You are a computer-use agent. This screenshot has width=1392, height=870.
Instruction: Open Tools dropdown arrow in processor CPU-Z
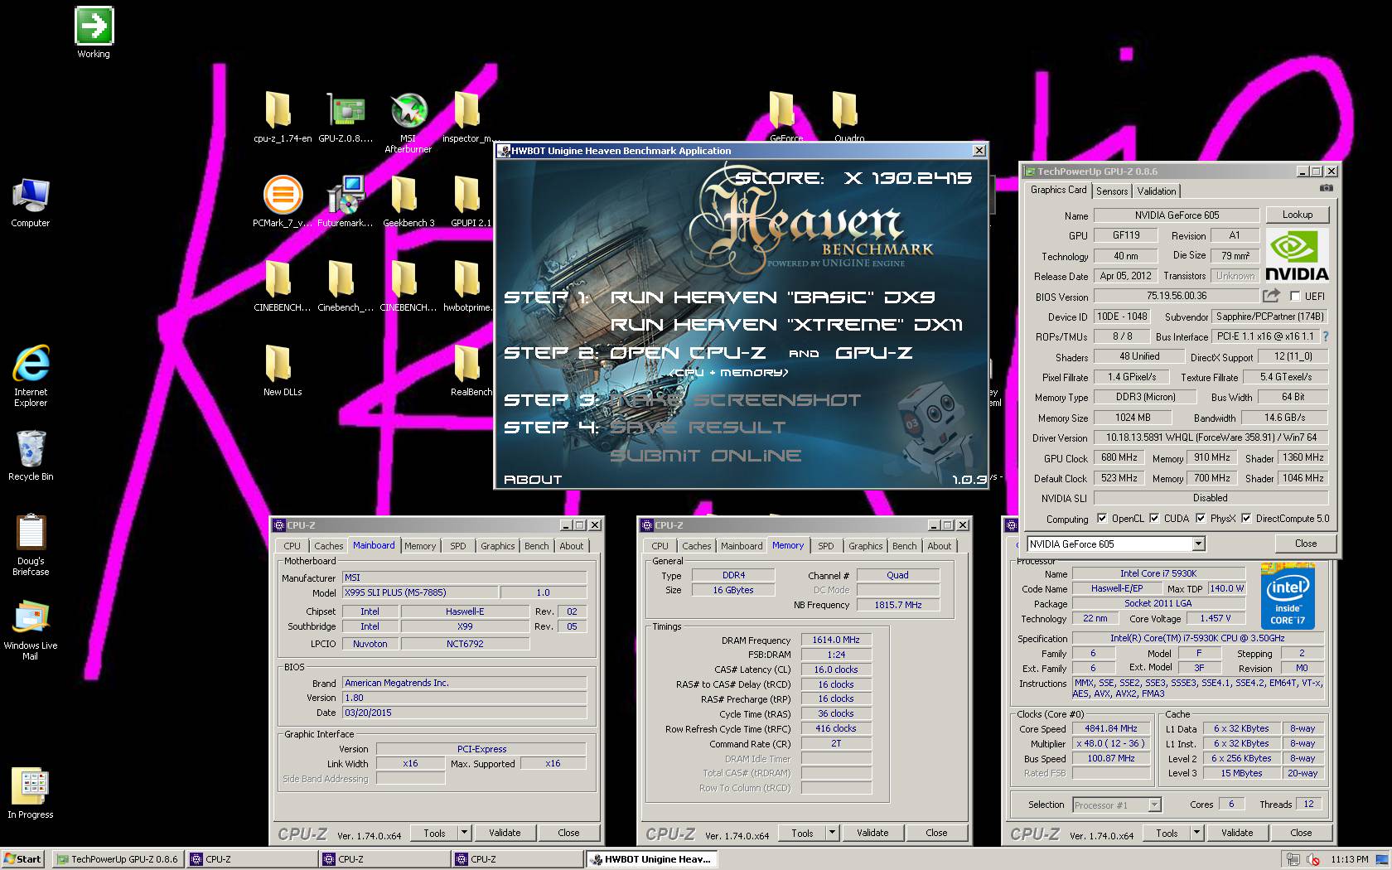tap(1196, 833)
